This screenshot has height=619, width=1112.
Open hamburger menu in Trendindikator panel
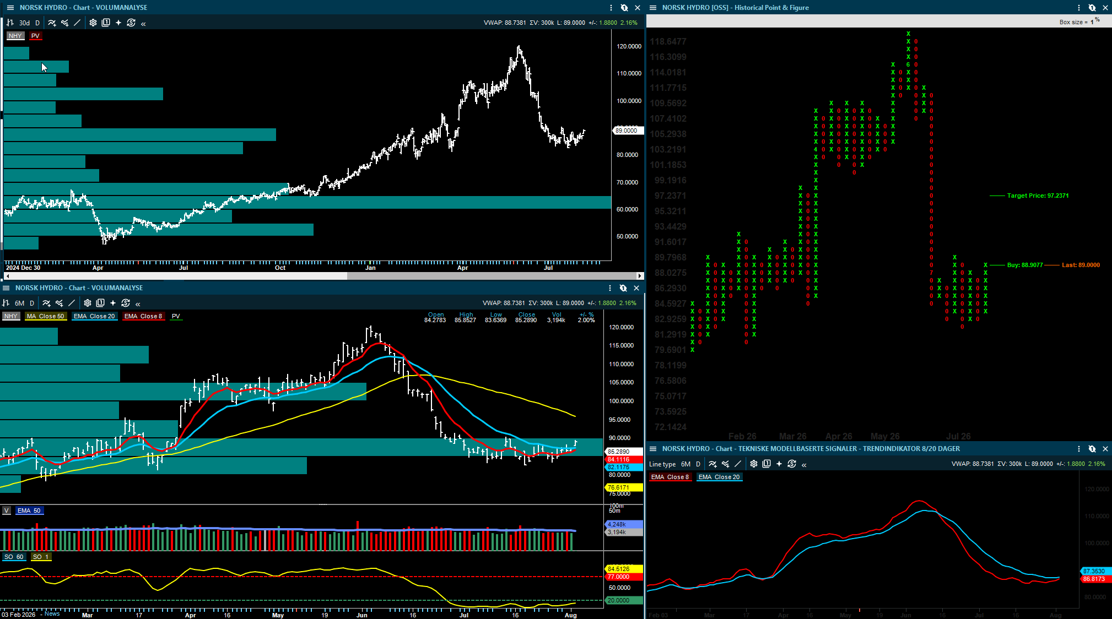pyautogui.click(x=653, y=449)
